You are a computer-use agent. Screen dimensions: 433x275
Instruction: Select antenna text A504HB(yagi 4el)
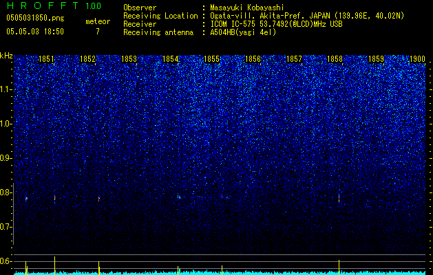243,32
